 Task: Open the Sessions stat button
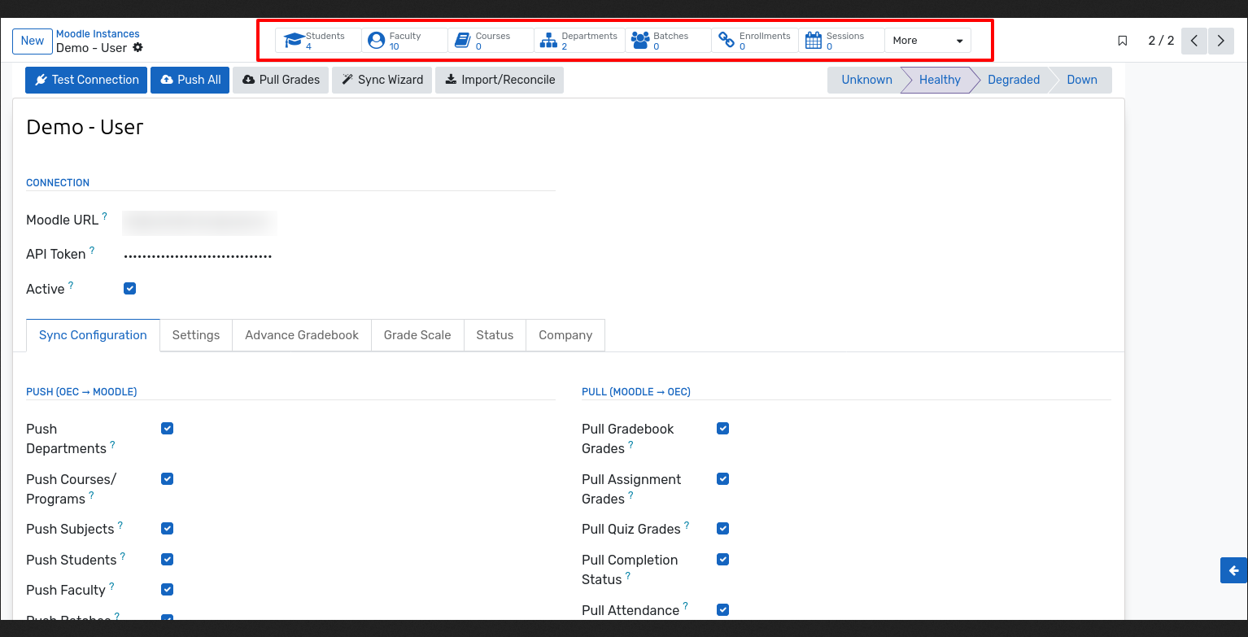coord(841,41)
